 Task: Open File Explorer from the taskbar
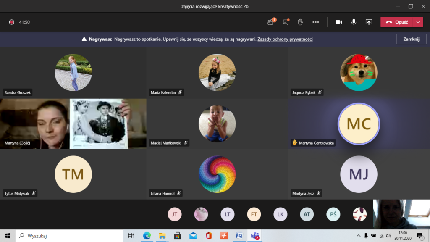162,236
